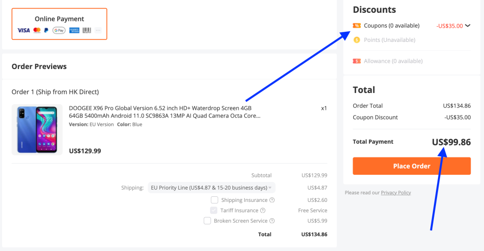Click the Color: Blue text
Viewport: 484px width, 251px height.
coord(130,124)
